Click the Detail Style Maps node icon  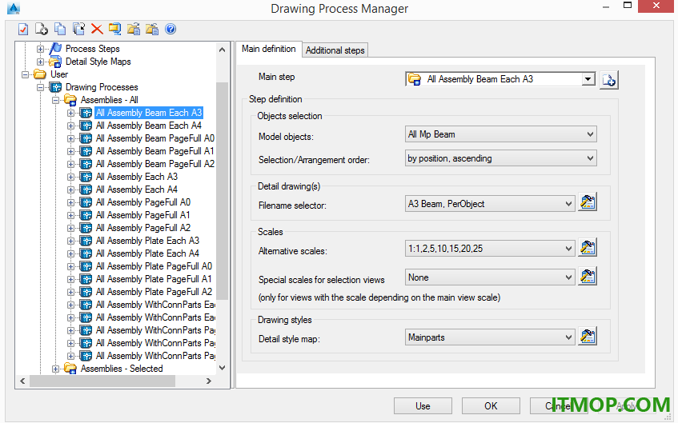(55, 62)
